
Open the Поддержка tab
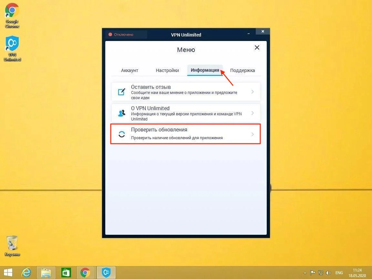click(x=243, y=70)
